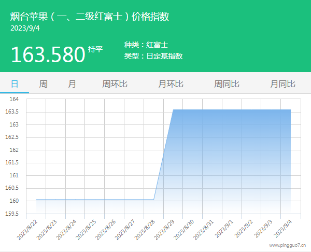311x252 pixels.
Task: Click the rising line segment in chart
Action: point(163,155)
